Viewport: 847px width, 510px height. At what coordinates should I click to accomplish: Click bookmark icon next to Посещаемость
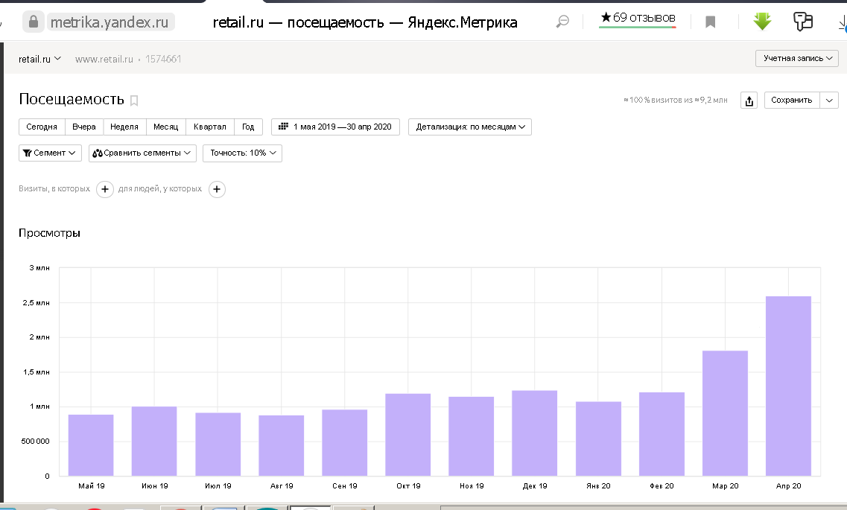[135, 101]
